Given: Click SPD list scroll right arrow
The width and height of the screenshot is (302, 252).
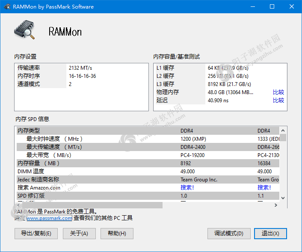Looking at the screenshot, I should pos(276,205).
